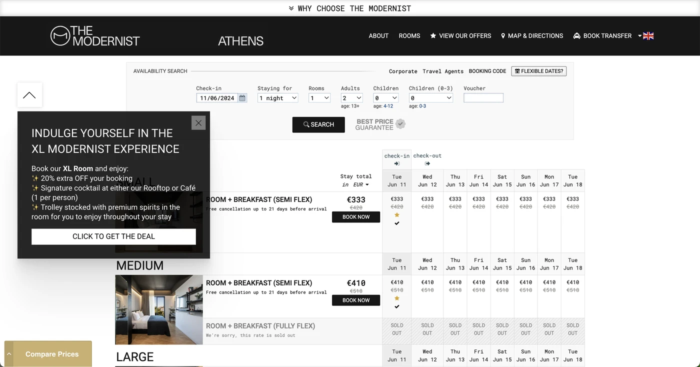This screenshot has height=367, width=700.
Task: Click the Click To Get The Deal button
Action: point(113,236)
